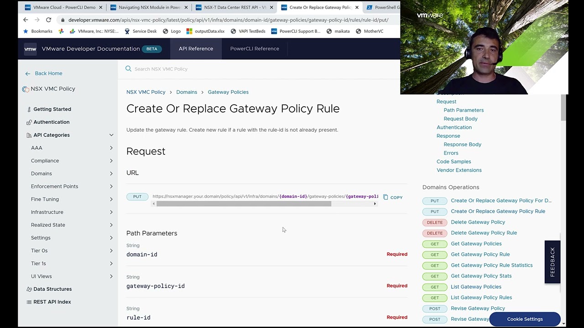This screenshot has width=584, height=328.
Task: Click the PUT method badge beside URL
Action: point(137,197)
